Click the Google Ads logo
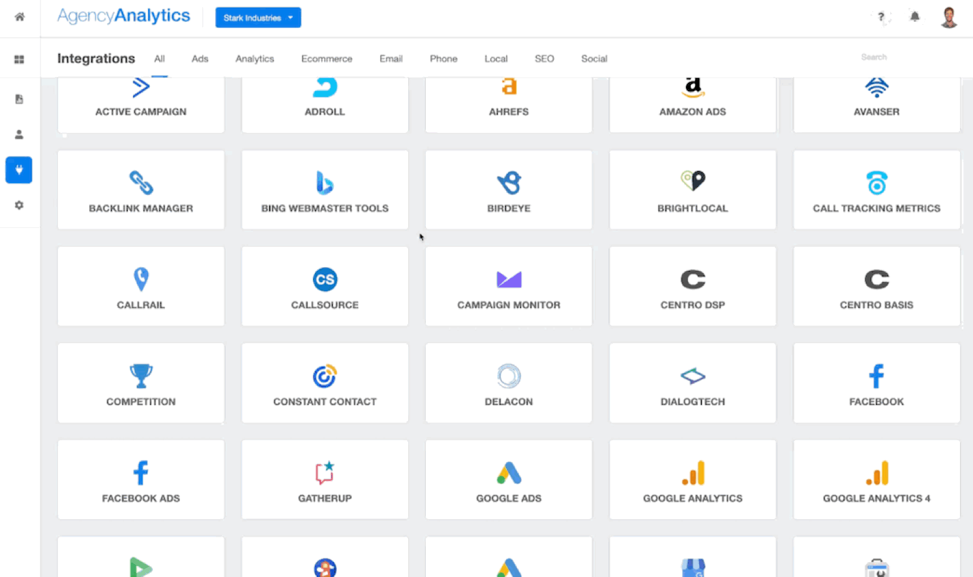The width and height of the screenshot is (973, 577). tap(509, 473)
